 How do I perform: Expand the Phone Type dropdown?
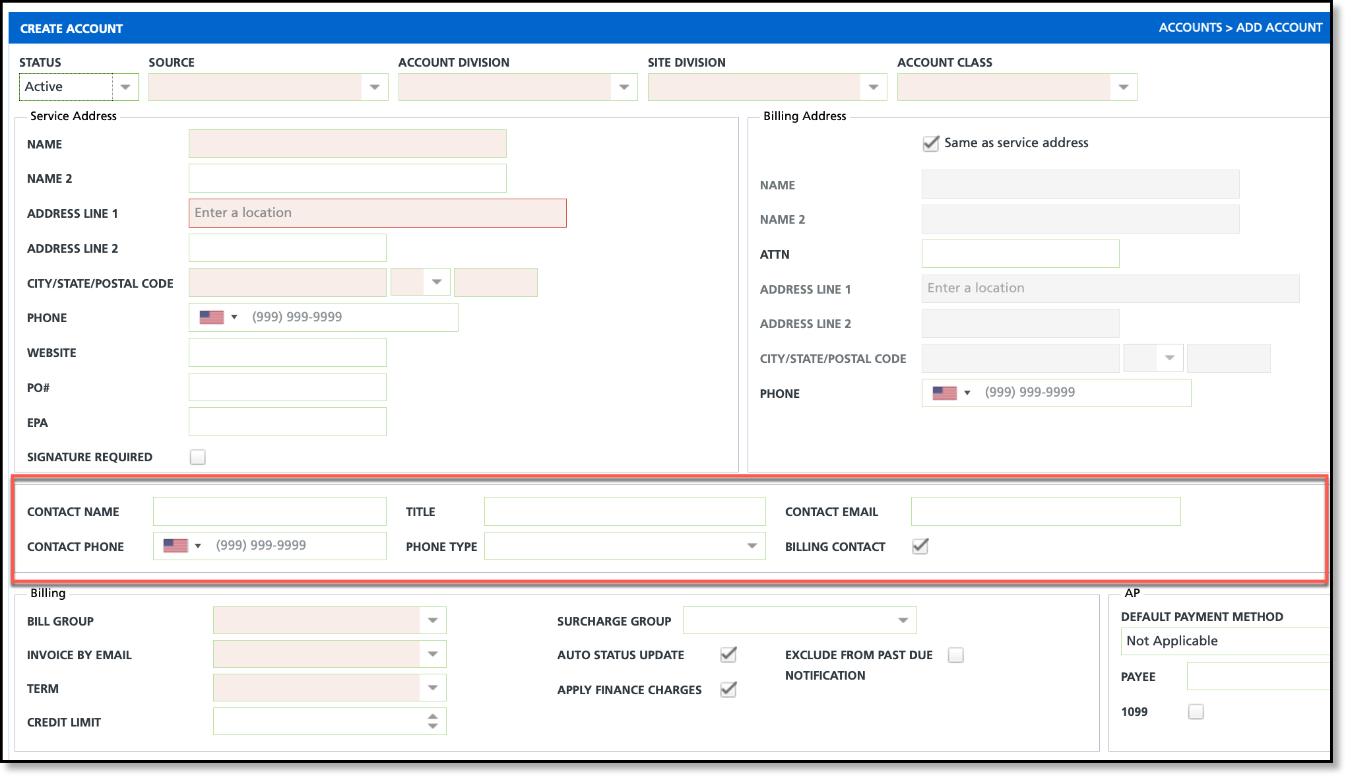click(752, 546)
